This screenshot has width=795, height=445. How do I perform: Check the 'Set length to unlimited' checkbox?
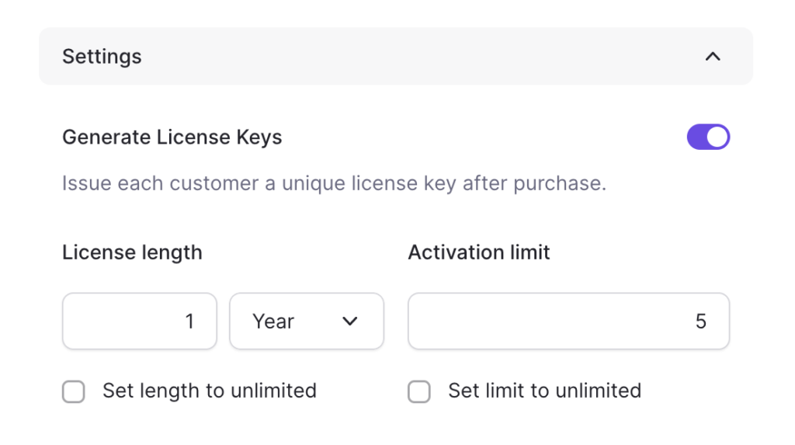tap(74, 391)
